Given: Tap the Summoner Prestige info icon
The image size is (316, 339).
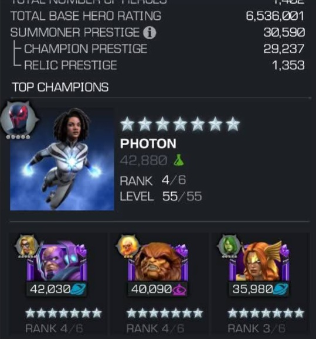Looking at the screenshot, I should point(149,33).
